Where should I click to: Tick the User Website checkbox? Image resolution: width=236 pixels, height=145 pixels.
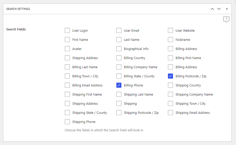tap(170, 31)
